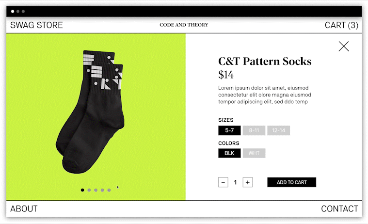Screen dimensions: 368x224
Task: Click the socks product image
Action: 90,112
